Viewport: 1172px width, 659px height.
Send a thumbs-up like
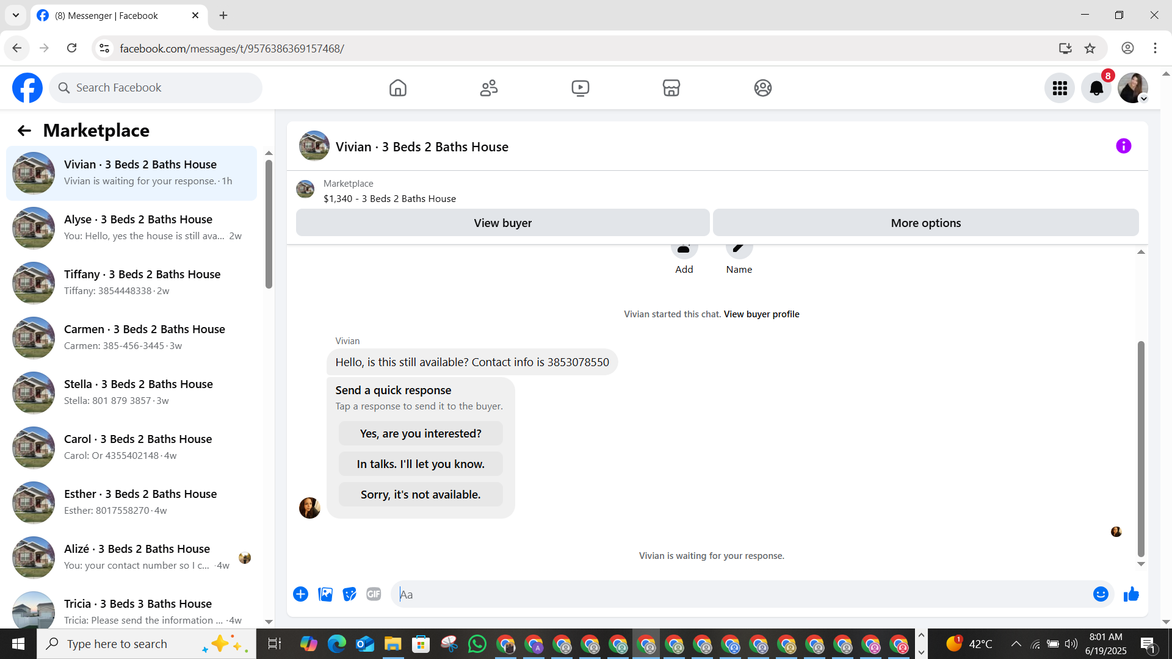[x=1131, y=594]
